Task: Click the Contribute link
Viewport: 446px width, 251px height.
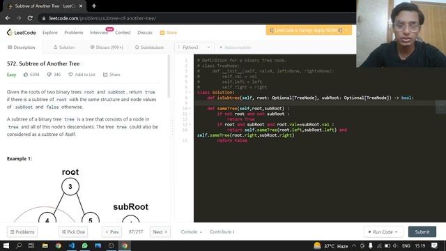Action: [222, 232]
